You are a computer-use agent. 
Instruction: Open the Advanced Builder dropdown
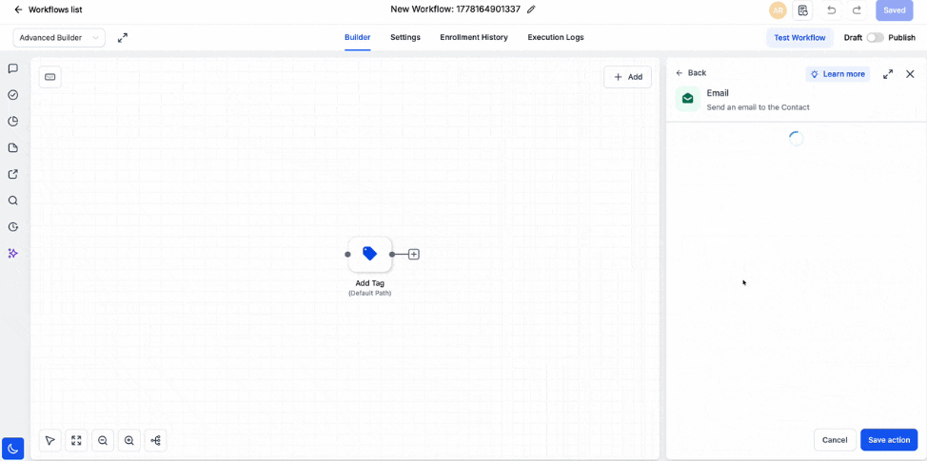click(59, 38)
